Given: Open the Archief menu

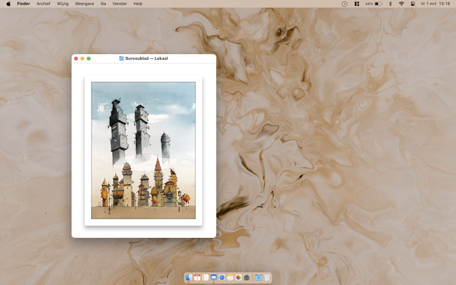Looking at the screenshot, I should 43,4.
